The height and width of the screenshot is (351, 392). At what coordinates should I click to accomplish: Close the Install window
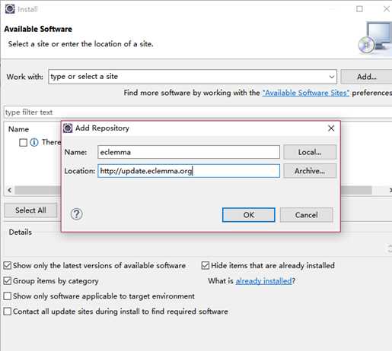(387, 9)
